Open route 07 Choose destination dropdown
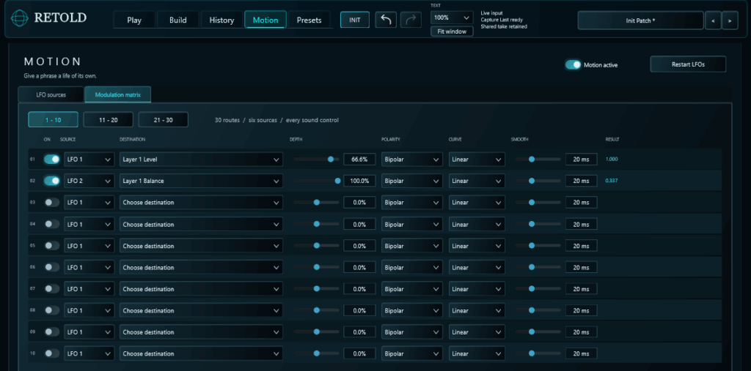 tap(201, 289)
